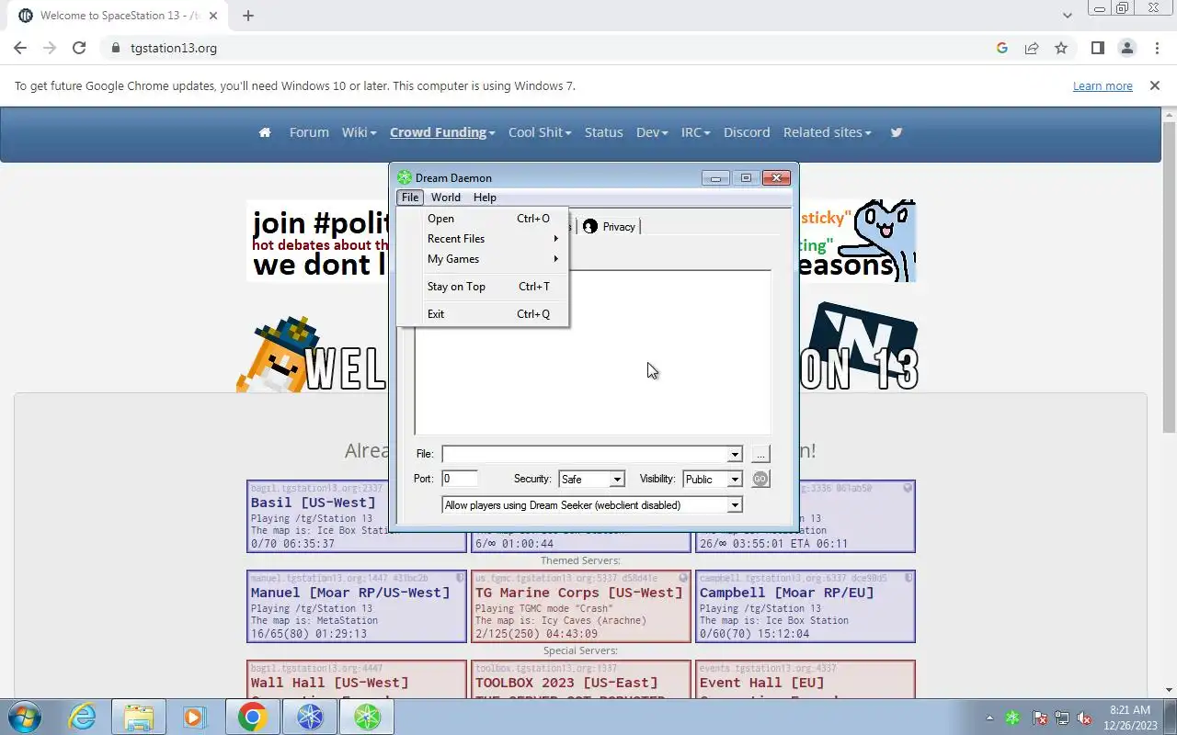Close the open File menu via File
The image size is (1177, 735).
pos(410,198)
